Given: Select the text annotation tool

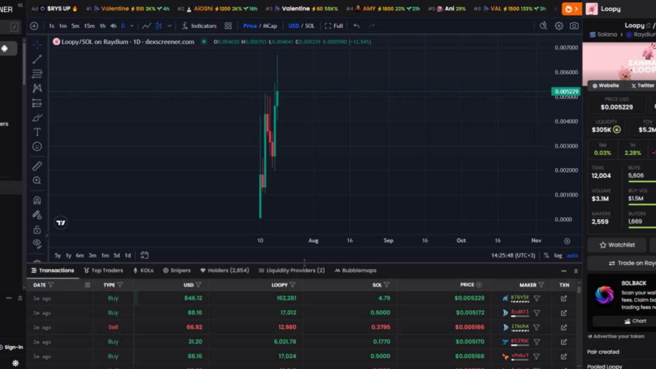Looking at the screenshot, I should pos(37,132).
